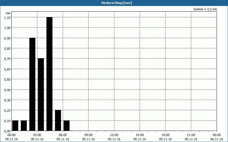The width and height of the screenshot is (228, 142).
Task: Click the tallest bar reaching 1,10 mm
Action: coord(49,74)
